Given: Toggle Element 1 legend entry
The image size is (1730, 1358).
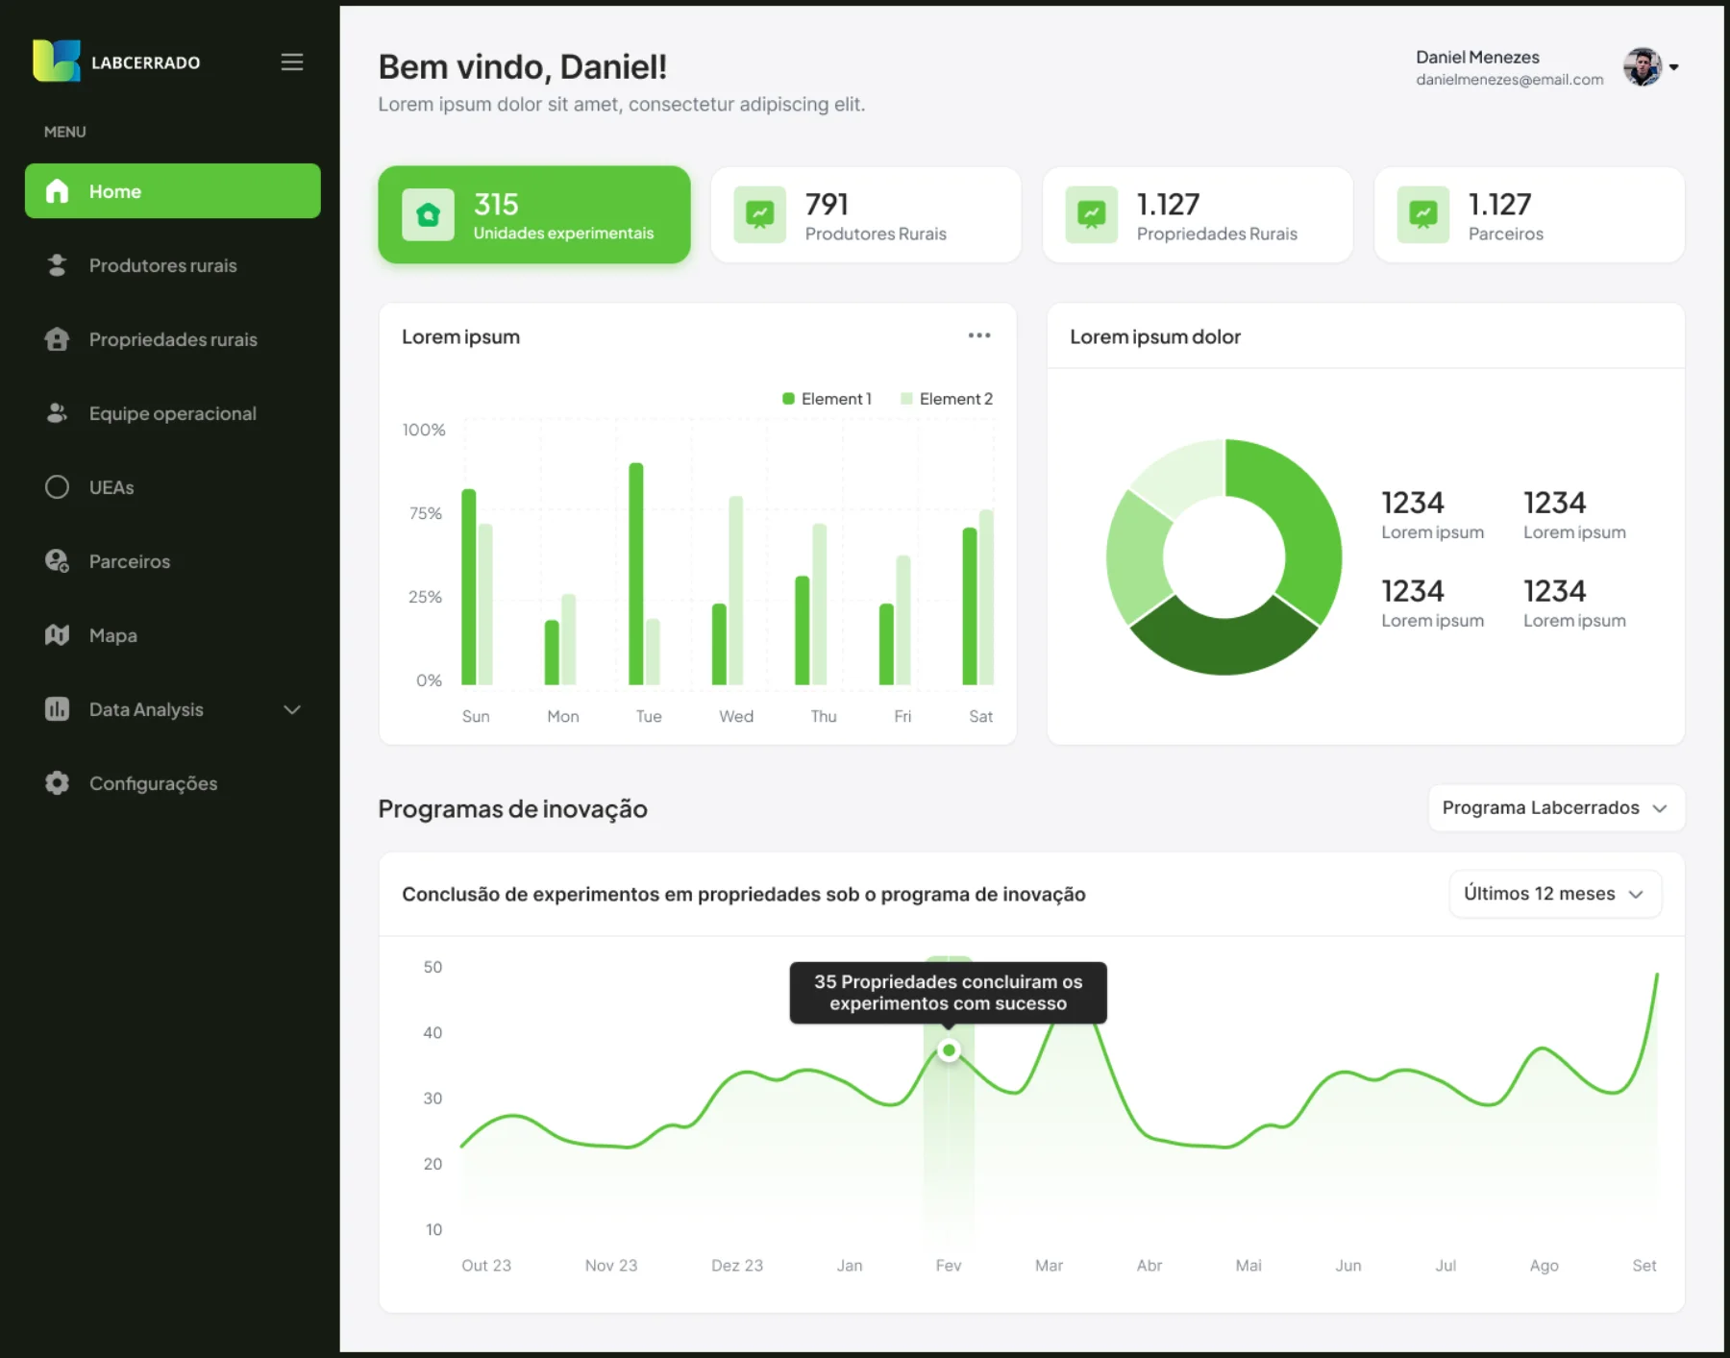Looking at the screenshot, I should (x=827, y=399).
